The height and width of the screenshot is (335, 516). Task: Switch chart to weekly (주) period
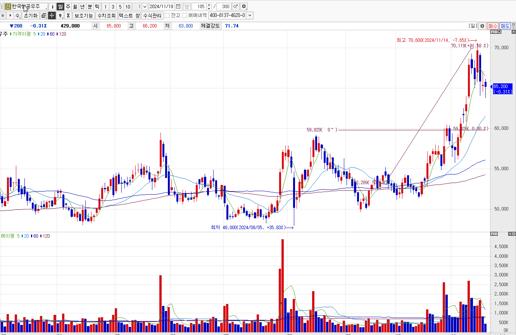[68, 7]
